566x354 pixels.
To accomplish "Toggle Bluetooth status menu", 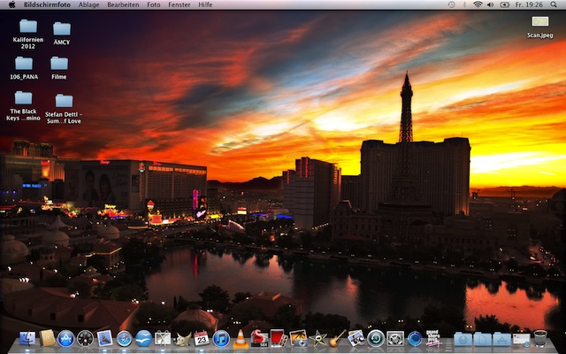I will [464, 4].
